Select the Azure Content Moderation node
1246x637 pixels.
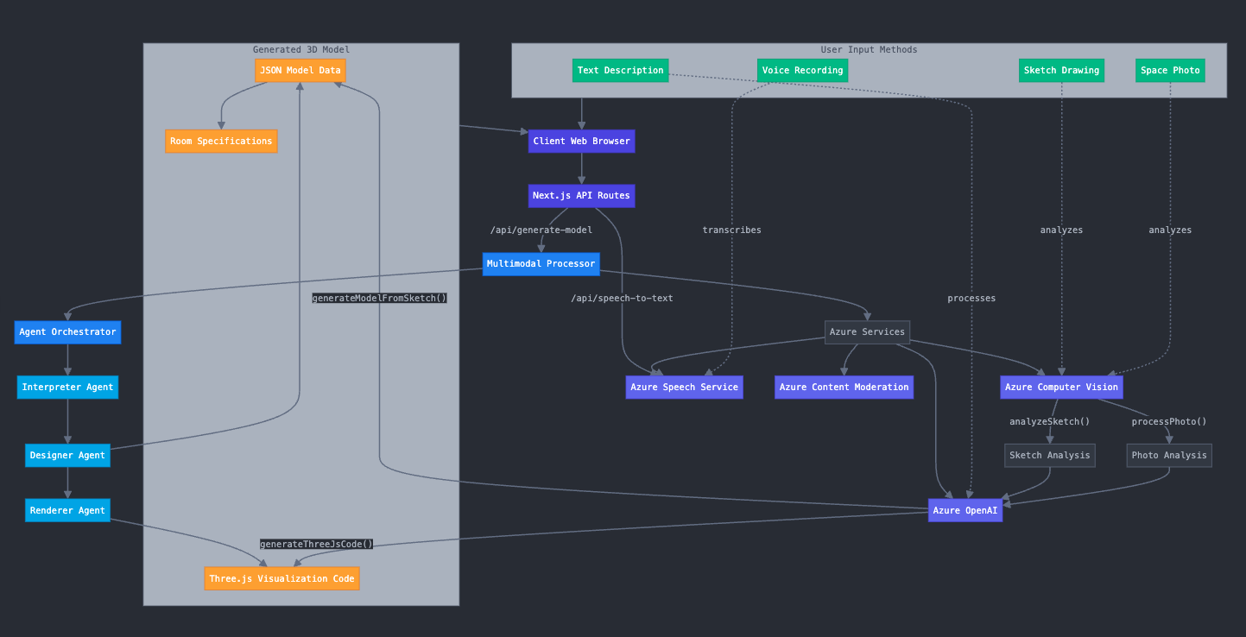(844, 387)
